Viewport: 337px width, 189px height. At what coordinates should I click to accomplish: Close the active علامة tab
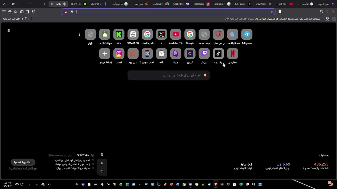point(52,4)
